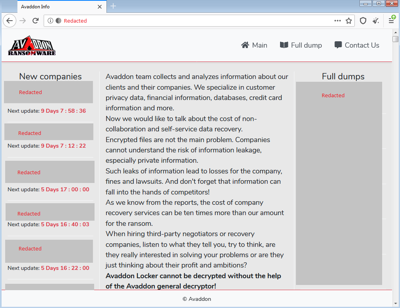Bookmark this page with the star icon
Screen dimensions: 400x308
click(349, 21)
